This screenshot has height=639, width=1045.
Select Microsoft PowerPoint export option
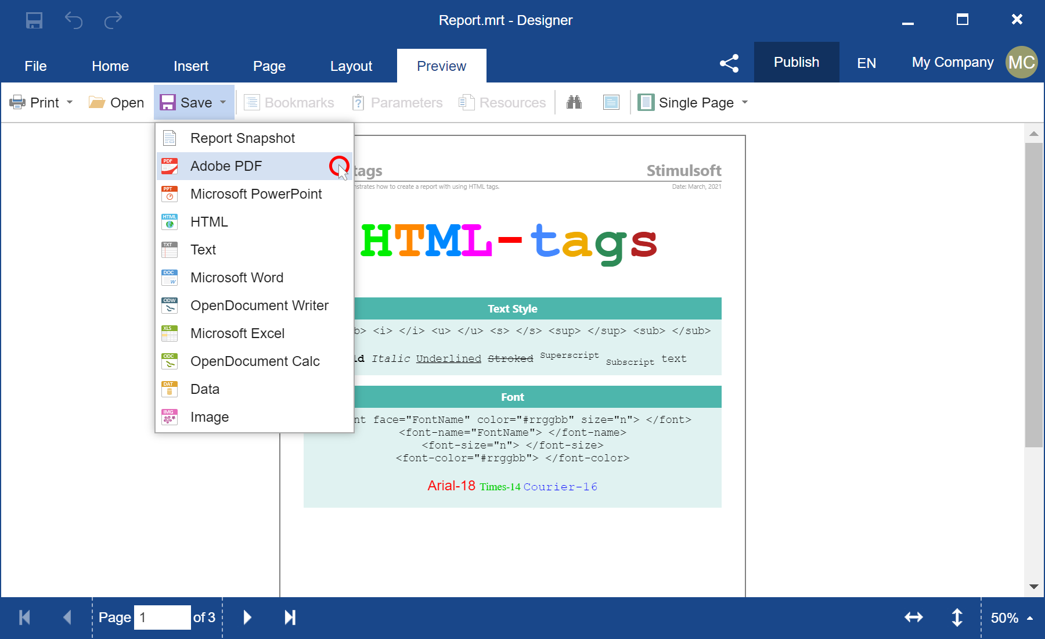click(255, 194)
